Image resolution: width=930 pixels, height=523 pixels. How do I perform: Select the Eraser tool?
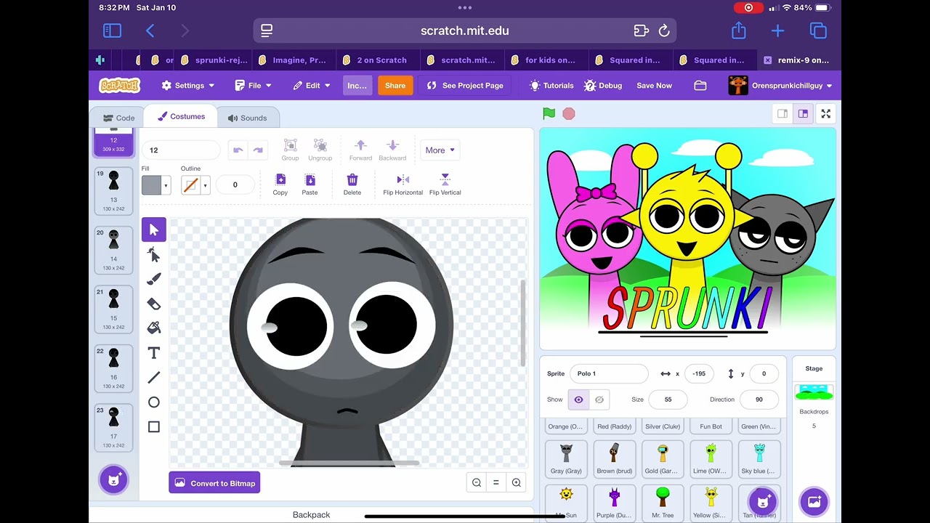154,304
